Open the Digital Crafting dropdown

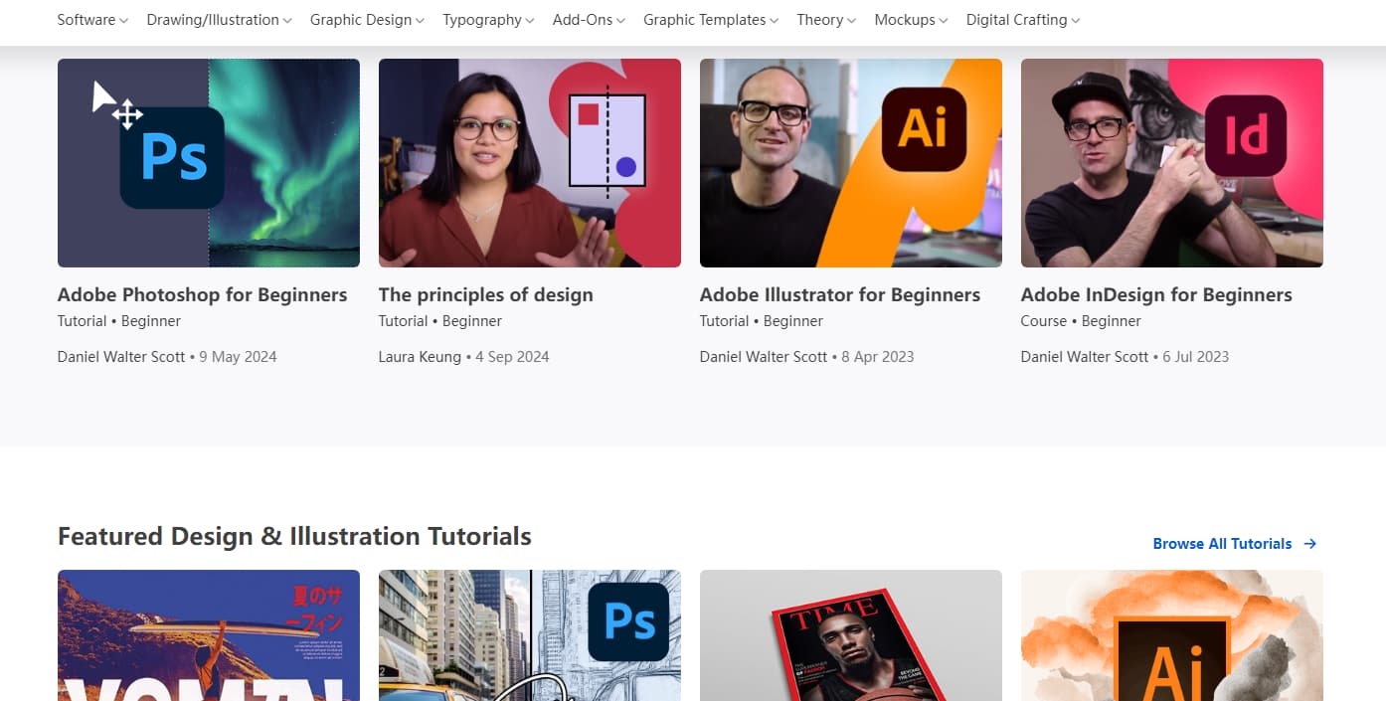click(1023, 20)
